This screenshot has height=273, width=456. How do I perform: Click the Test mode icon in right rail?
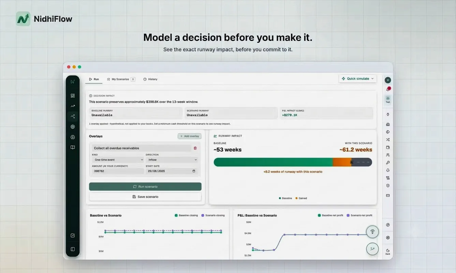[x=388, y=99]
